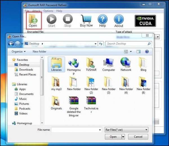Select the Network icon
The width and height of the screenshot is (169, 146).
coord(126,64)
